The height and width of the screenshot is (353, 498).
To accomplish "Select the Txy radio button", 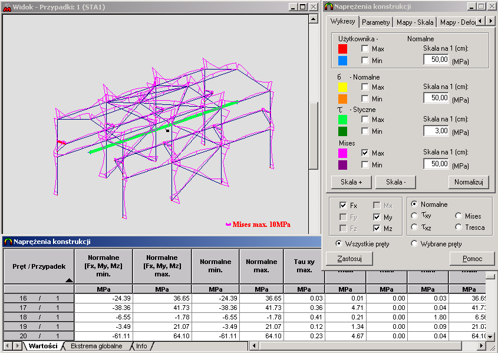I will (414, 216).
